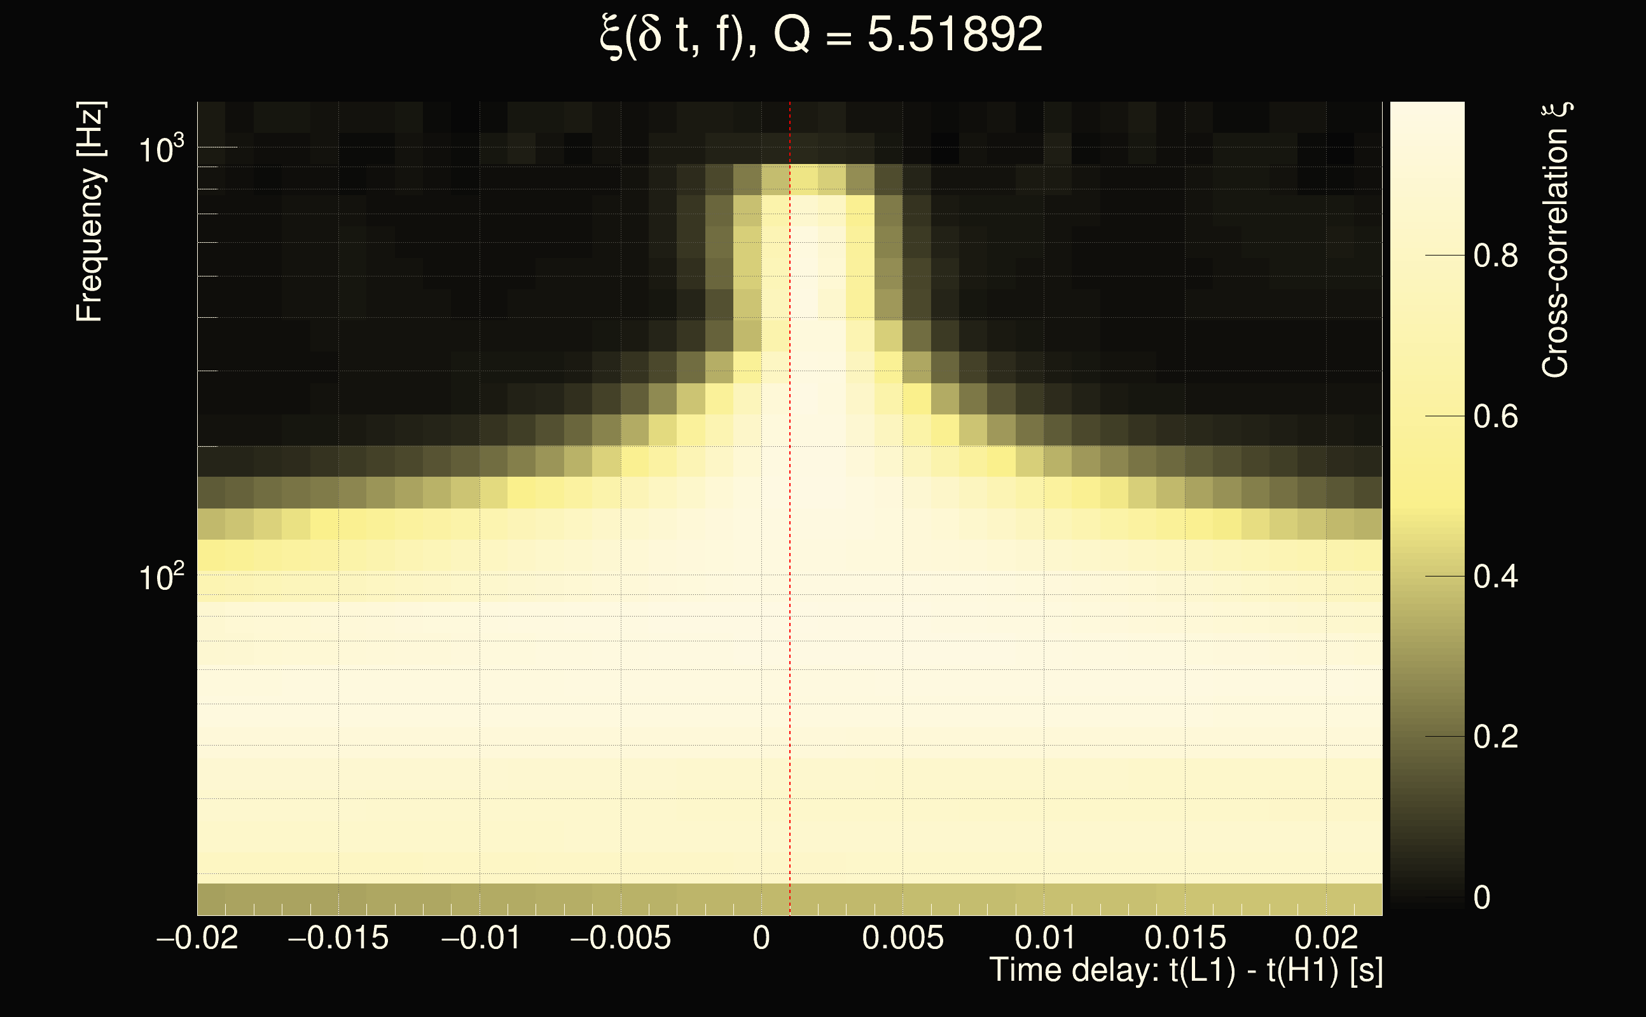
Task: Click the -0.01 time delay tick label
Action: pyautogui.click(x=480, y=938)
